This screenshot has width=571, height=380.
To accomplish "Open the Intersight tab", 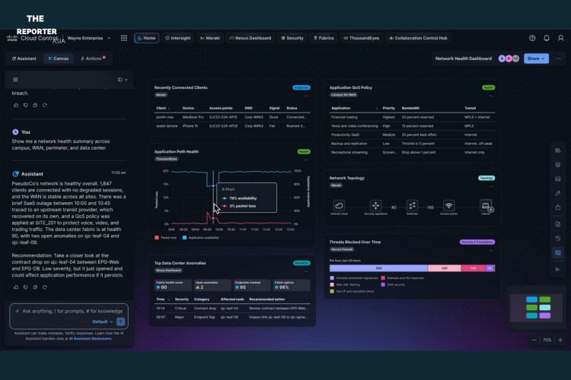I will (x=177, y=38).
